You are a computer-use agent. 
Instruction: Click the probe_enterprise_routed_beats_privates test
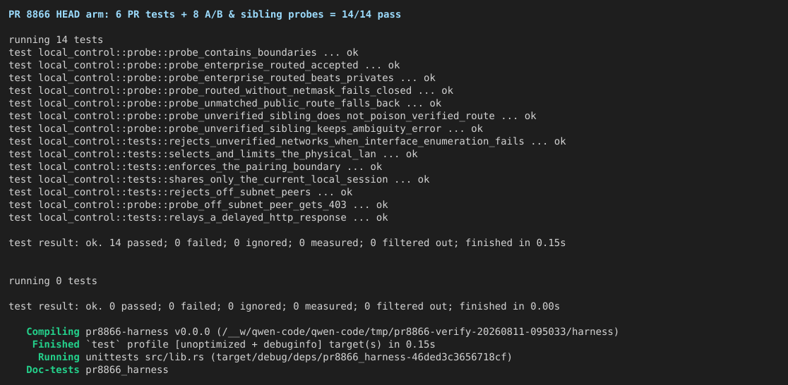[x=222, y=78]
